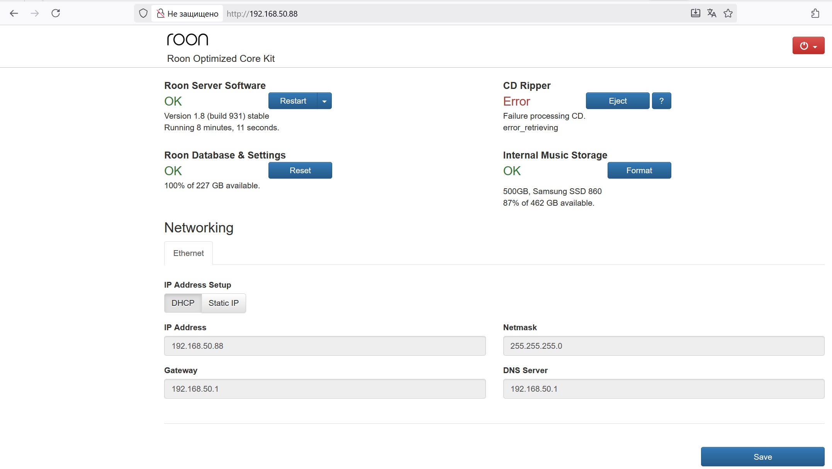Click the install/download page icon

(x=695, y=14)
